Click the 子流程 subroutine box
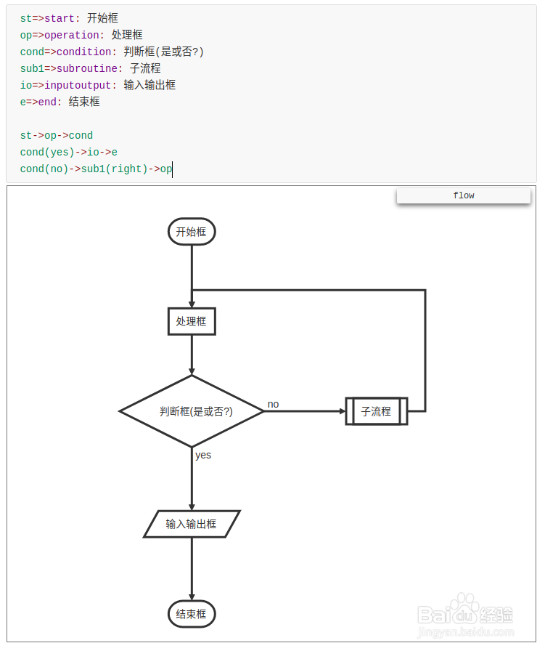Screen dimensions: 545x651 click(377, 411)
